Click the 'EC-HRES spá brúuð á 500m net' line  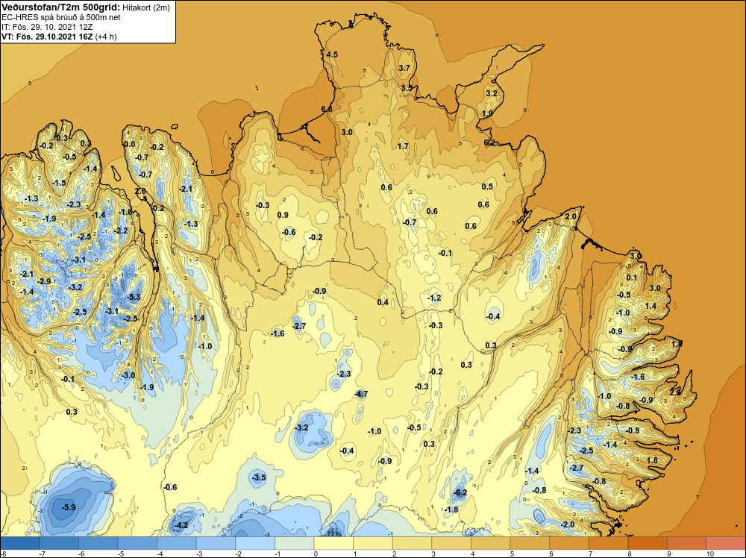coord(61,17)
